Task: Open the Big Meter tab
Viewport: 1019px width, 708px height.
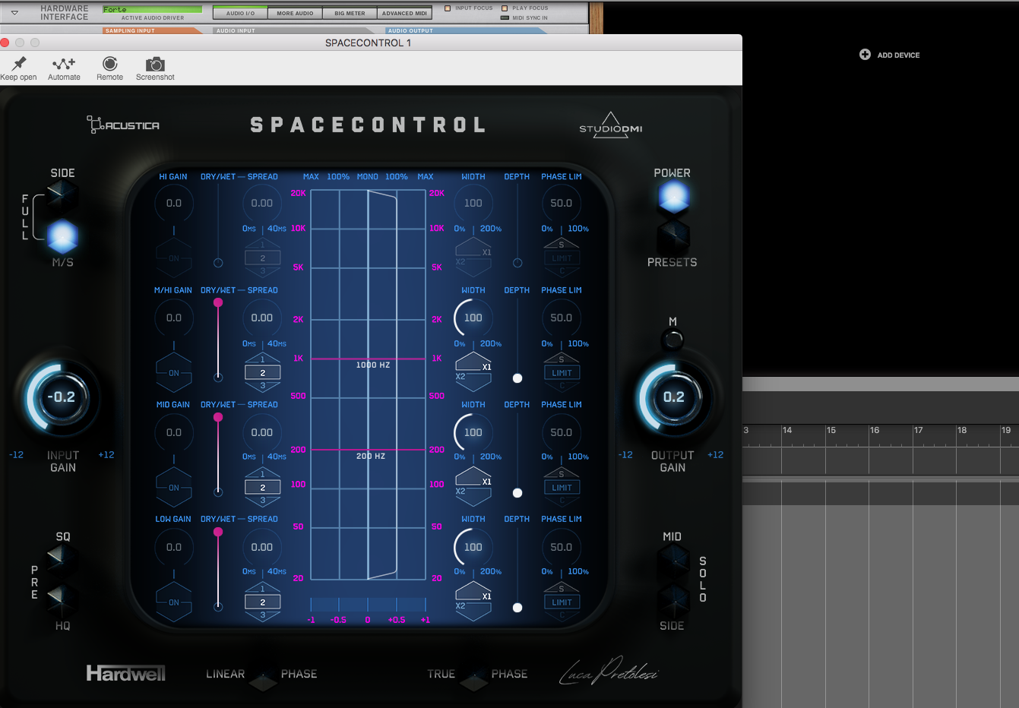Action: pyautogui.click(x=350, y=13)
